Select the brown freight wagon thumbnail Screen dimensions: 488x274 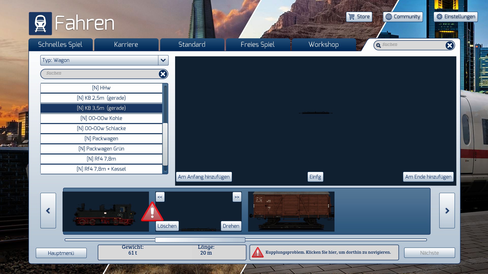click(x=291, y=211)
